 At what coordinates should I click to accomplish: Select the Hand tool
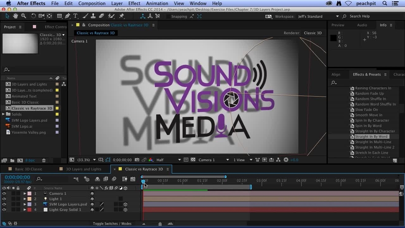click(x=16, y=16)
